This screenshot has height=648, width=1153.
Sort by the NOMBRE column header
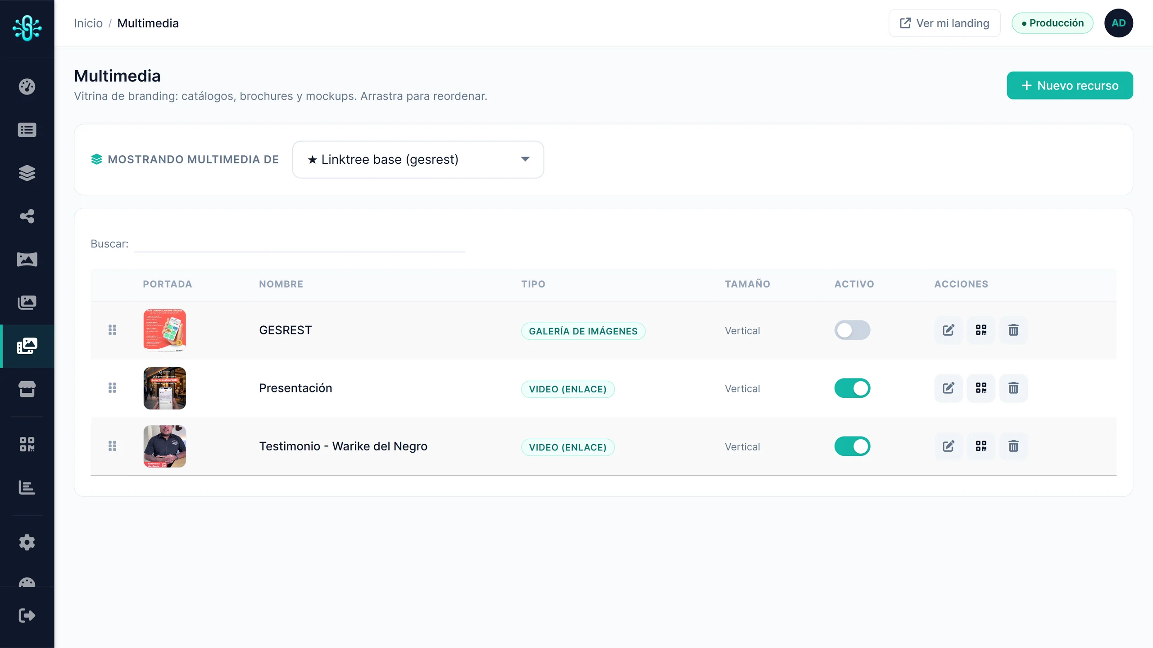click(x=281, y=284)
